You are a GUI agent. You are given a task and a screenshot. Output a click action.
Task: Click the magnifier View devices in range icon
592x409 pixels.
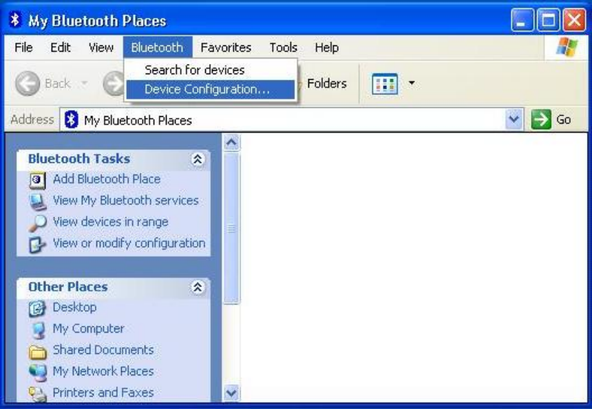(37, 223)
